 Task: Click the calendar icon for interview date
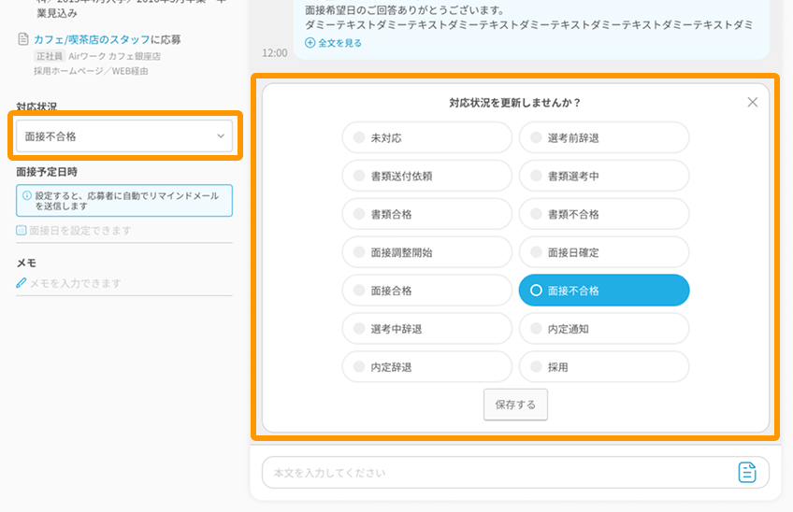(21, 231)
